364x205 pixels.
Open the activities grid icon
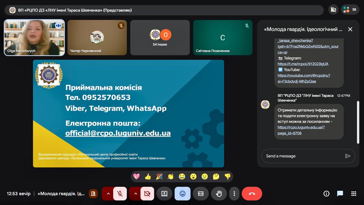pos(354,194)
